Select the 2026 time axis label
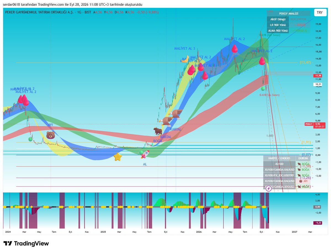 199,232
